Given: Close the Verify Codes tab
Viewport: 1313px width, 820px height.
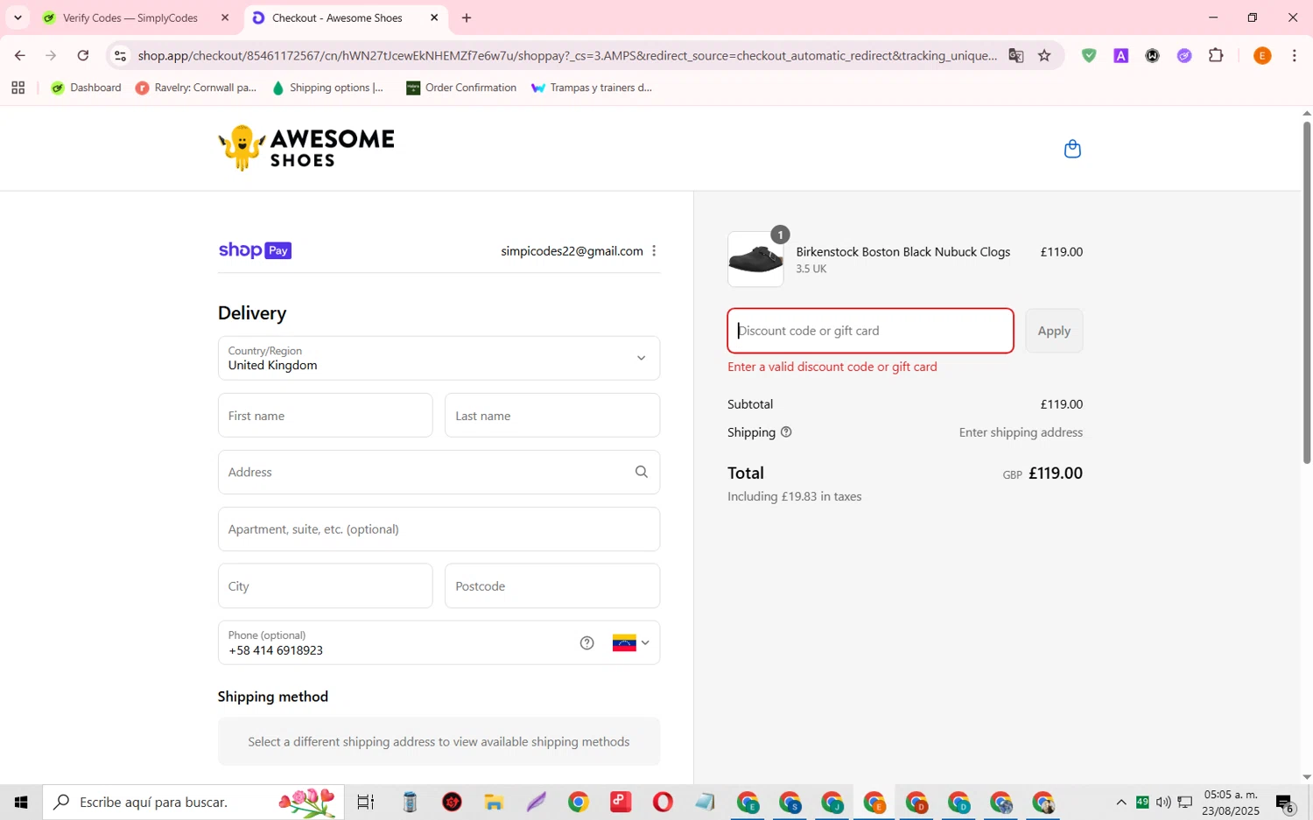Looking at the screenshot, I should (225, 18).
